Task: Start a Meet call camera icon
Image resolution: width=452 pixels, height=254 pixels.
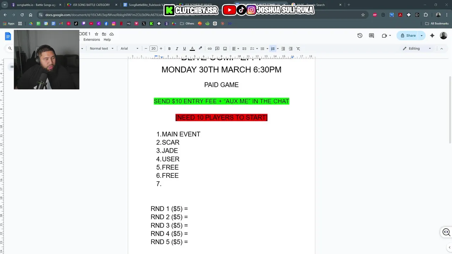Action: (384, 36)
